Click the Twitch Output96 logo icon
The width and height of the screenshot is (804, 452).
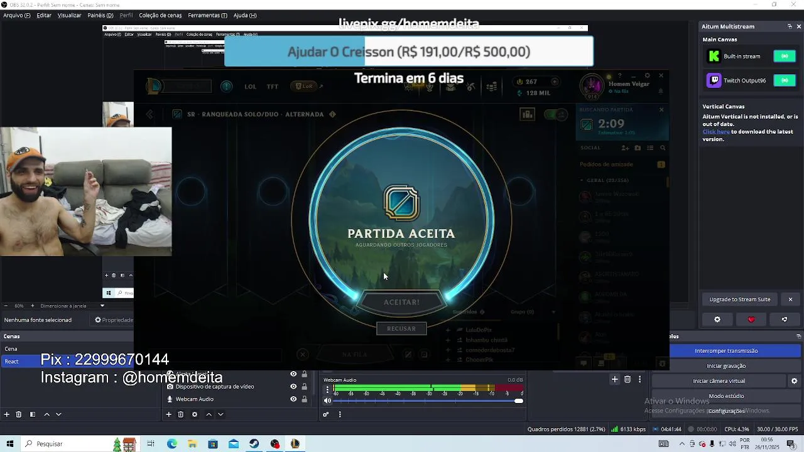pyautogui.click(x=714, y=80)
